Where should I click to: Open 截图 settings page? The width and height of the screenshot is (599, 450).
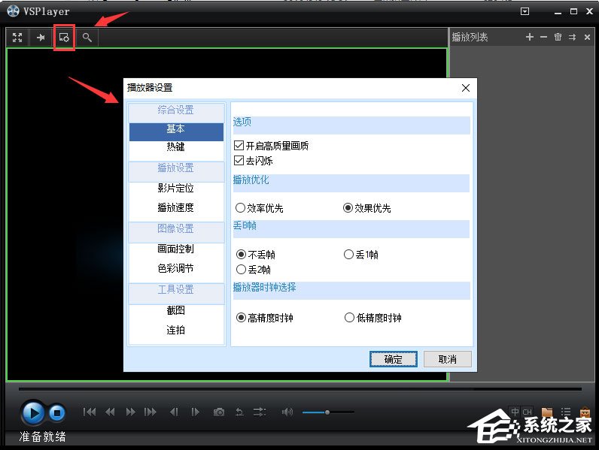(176, 310)
